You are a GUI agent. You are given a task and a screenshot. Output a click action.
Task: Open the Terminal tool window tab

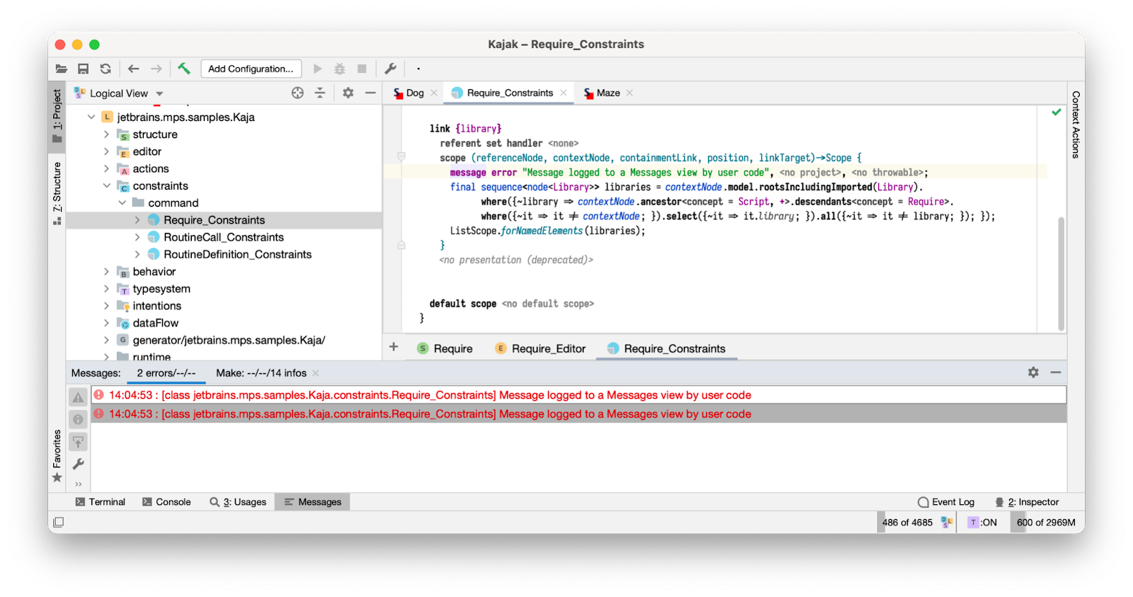point(100,502)
